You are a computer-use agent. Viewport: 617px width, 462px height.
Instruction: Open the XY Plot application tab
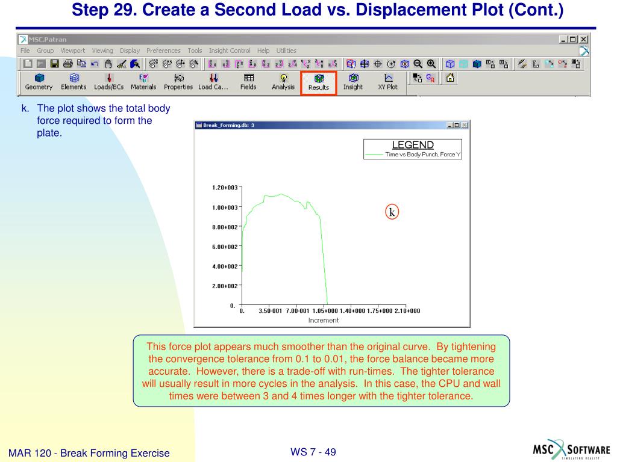[388, 82]
